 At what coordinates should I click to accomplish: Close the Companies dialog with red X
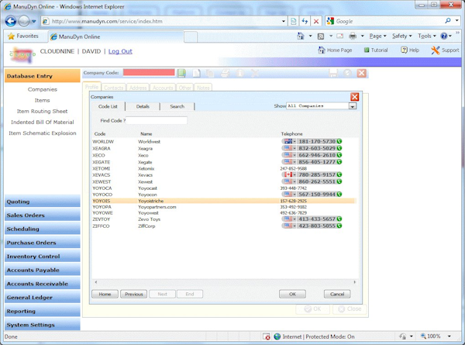pyautogui.click(x=355, y=97)
